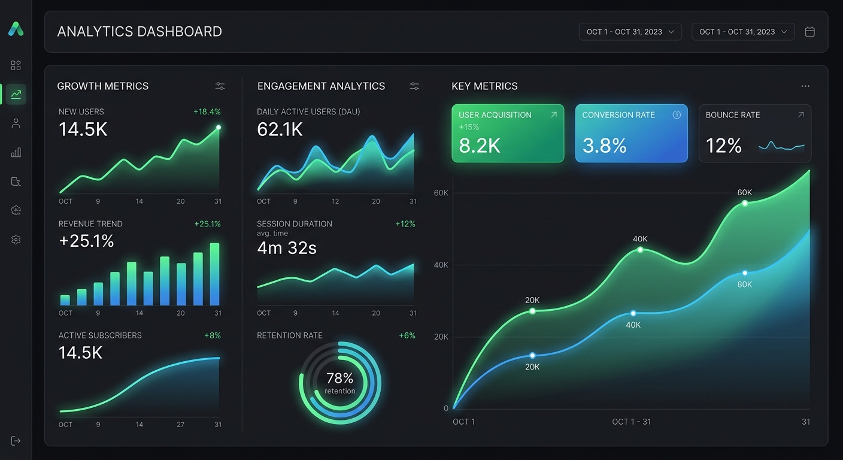Viewport: 843px width, 460px height.
Task: Click the arrow on the Bounce Rate card
Action: [x=800, y=114]
